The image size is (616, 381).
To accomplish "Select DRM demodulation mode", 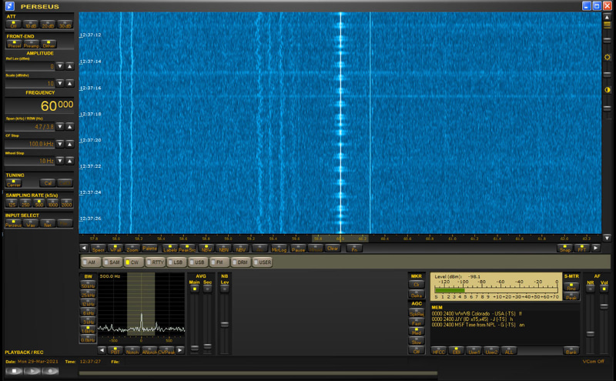I will tap(241, 262).
